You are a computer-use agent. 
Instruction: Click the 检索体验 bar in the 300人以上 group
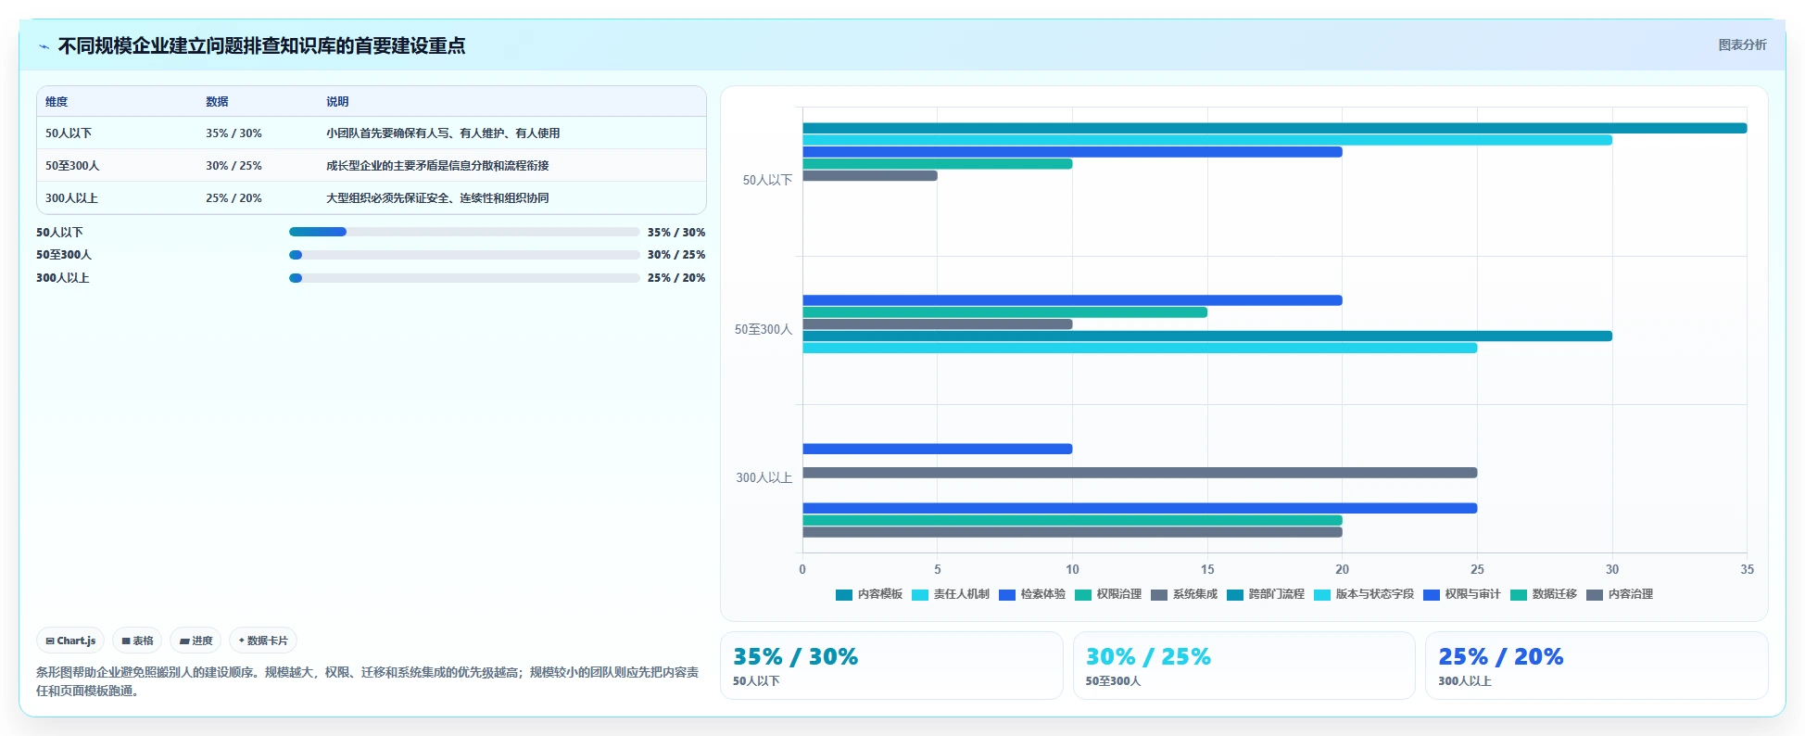click(937, 449)
